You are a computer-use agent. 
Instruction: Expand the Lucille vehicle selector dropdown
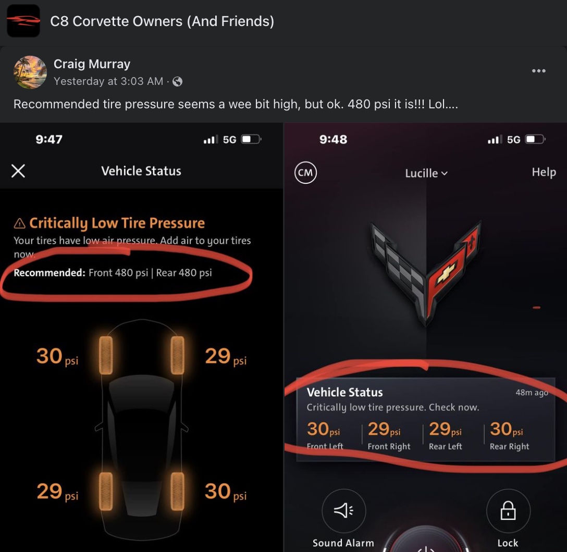pos(426,173)
